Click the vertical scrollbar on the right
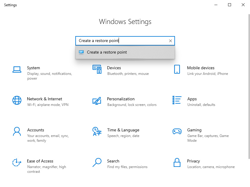 point(249,87)
